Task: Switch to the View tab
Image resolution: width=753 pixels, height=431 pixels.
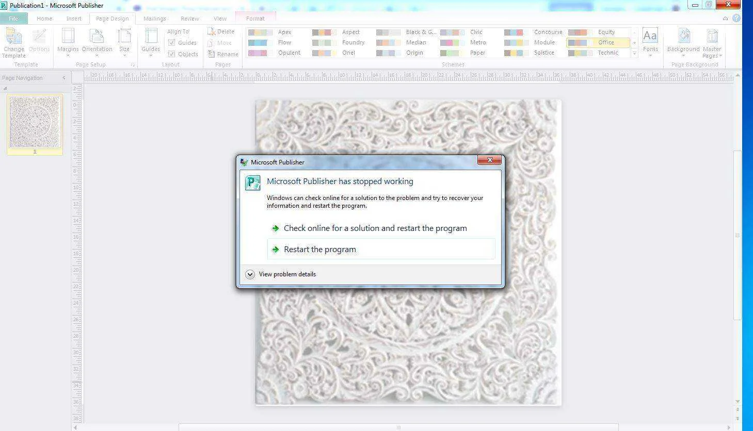Action: pyautogui.click(x=220, y=18)
